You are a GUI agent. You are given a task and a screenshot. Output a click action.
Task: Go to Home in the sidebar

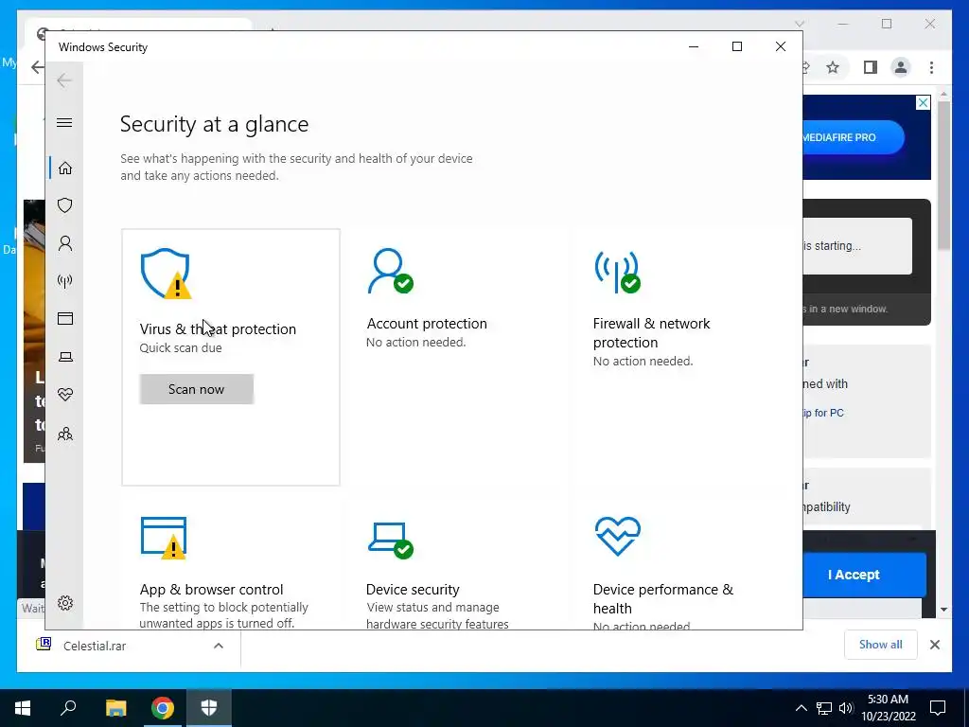(65, 168)
